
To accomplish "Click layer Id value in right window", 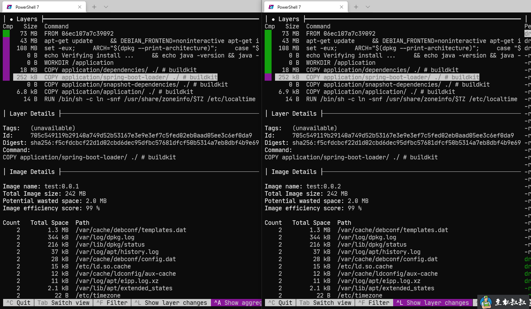I will 403,135.
